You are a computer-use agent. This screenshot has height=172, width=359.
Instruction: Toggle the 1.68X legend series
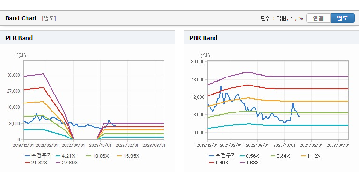(249, 163)
